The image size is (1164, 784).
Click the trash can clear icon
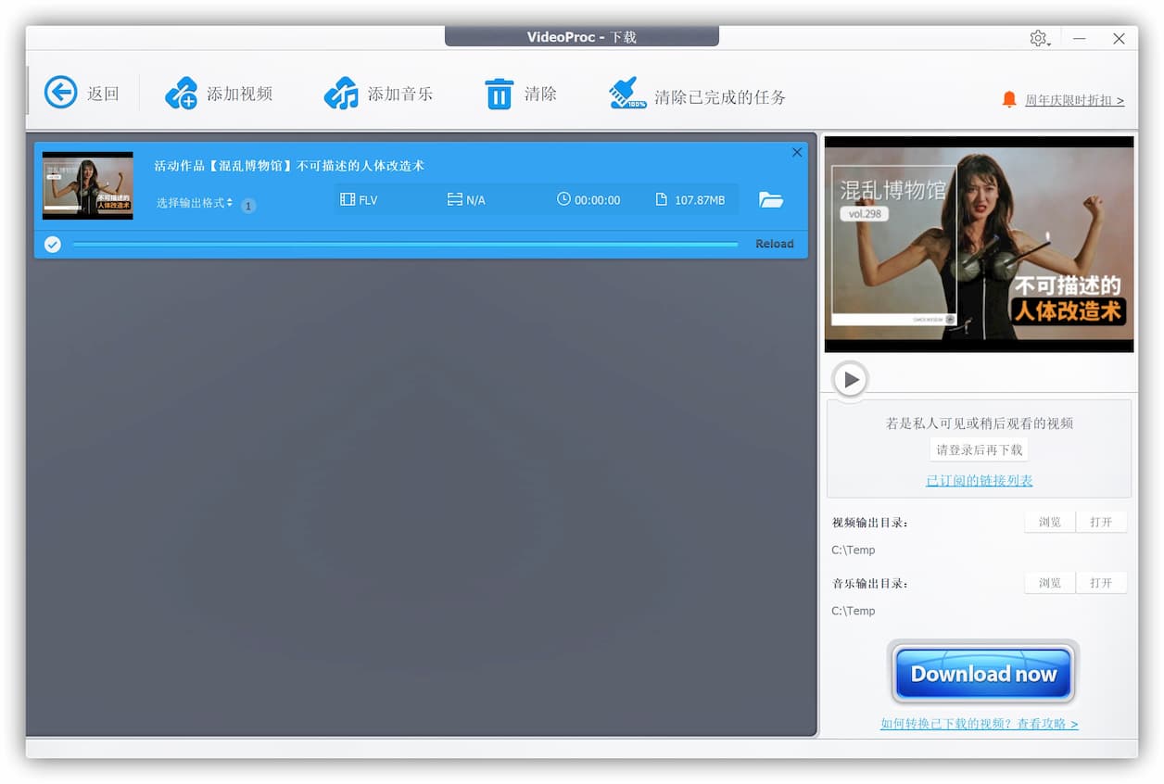coord(499,94)
